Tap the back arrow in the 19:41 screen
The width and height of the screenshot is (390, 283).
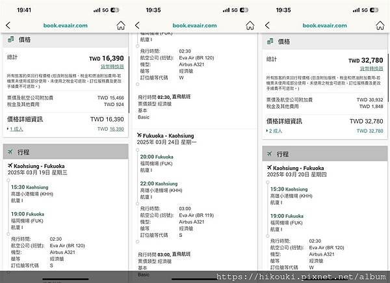click(x=8, y=25)
